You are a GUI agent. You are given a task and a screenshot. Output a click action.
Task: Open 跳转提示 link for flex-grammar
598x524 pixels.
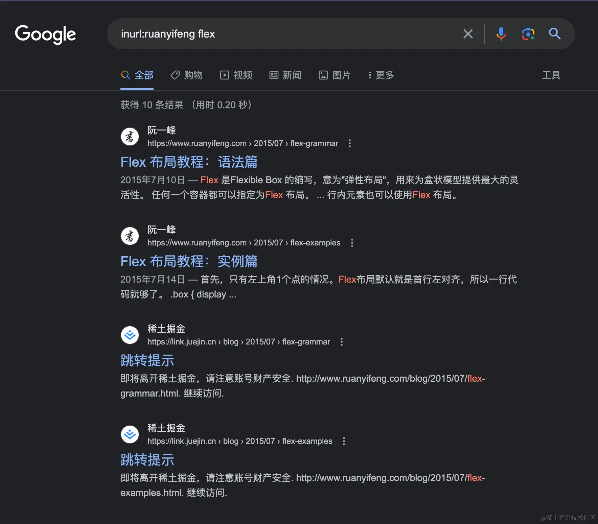click(x=147, y=360)
